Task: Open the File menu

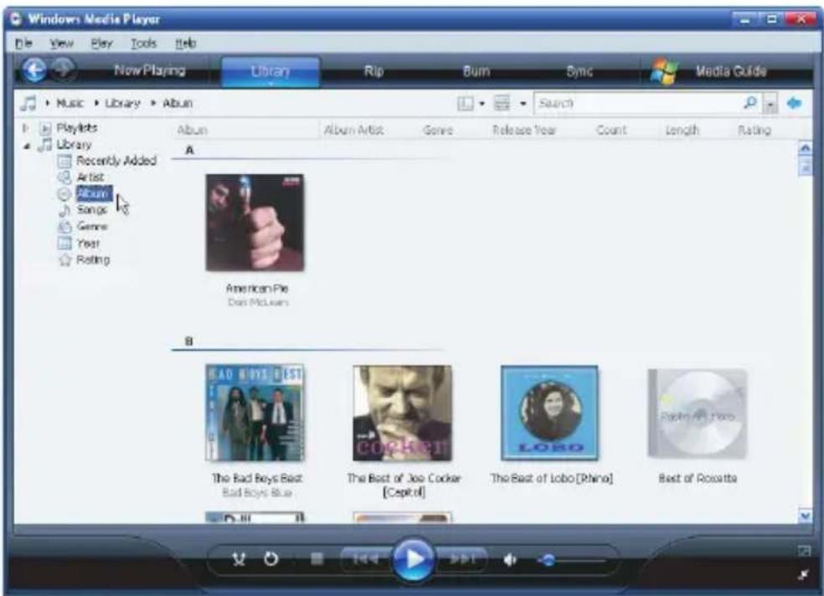Action: [x=23, y=44]
